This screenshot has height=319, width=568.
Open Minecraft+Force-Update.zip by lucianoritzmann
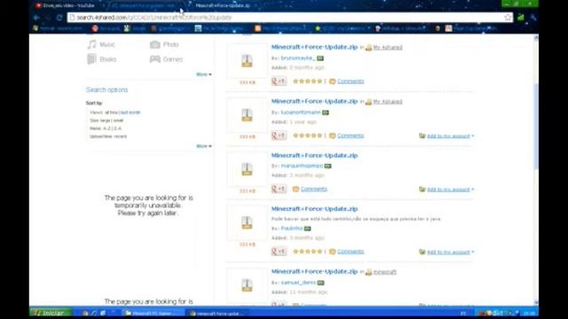point(314,101)
